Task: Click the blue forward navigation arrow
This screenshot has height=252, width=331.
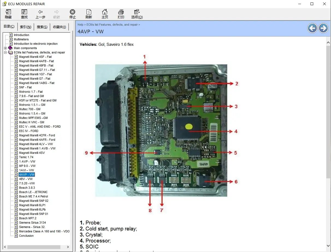Action: (323, 28)
